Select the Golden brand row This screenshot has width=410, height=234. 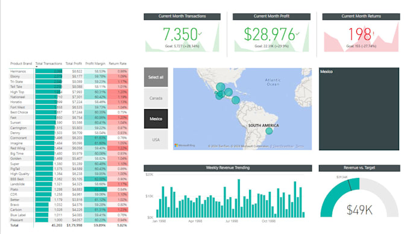click(69, 159)
